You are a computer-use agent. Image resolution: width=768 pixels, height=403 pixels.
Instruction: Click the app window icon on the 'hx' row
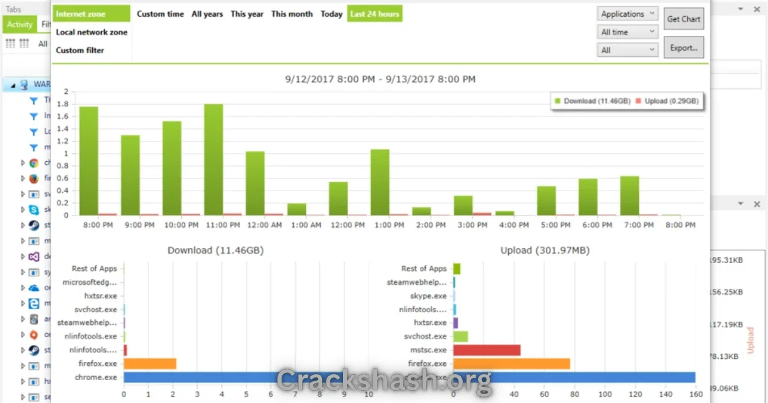coord(34,381)
